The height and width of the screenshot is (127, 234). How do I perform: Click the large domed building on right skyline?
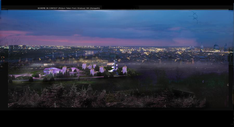tap(216, 47)
